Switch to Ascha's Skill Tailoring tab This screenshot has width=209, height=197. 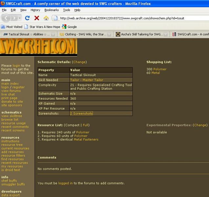(141, 34)
